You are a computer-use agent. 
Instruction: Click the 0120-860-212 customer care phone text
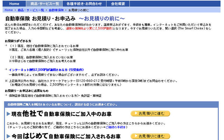(x=88, y=81)
